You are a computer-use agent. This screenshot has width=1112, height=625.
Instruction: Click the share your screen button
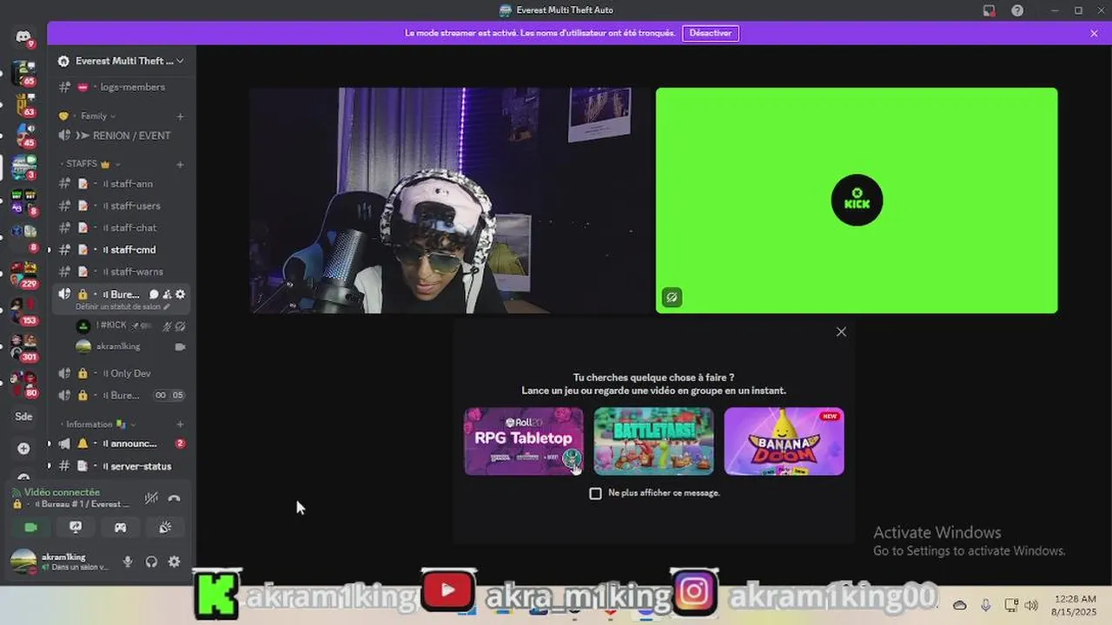pyautogui.click(x=76, y=527)
